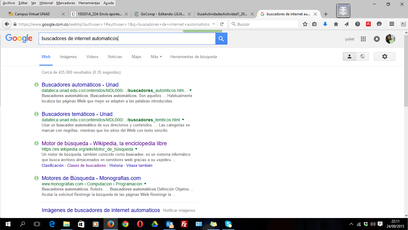Viewport: 408px width, 230px height.
Task: Open Windows Start menu
Action: (x=8, y=224)
